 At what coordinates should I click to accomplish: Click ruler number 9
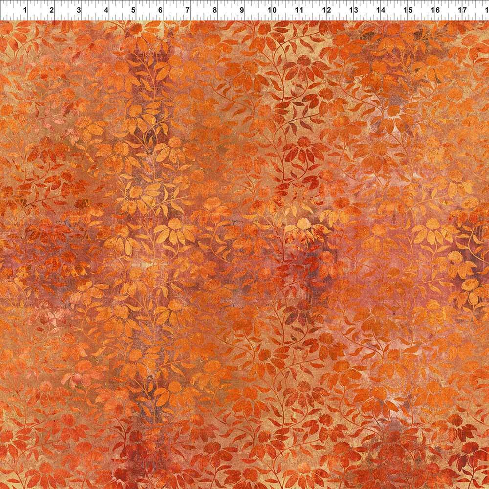tap(242, 9)
